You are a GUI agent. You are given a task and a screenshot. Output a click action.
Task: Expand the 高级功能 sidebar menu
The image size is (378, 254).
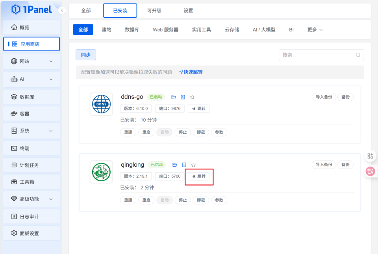(x=31, y=199)
